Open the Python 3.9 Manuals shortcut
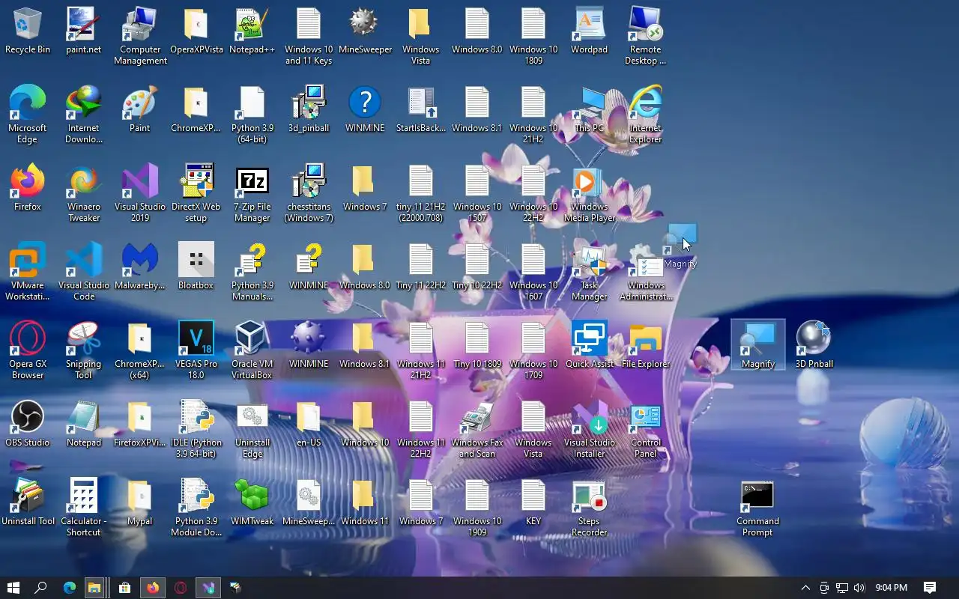 point(252,272)
